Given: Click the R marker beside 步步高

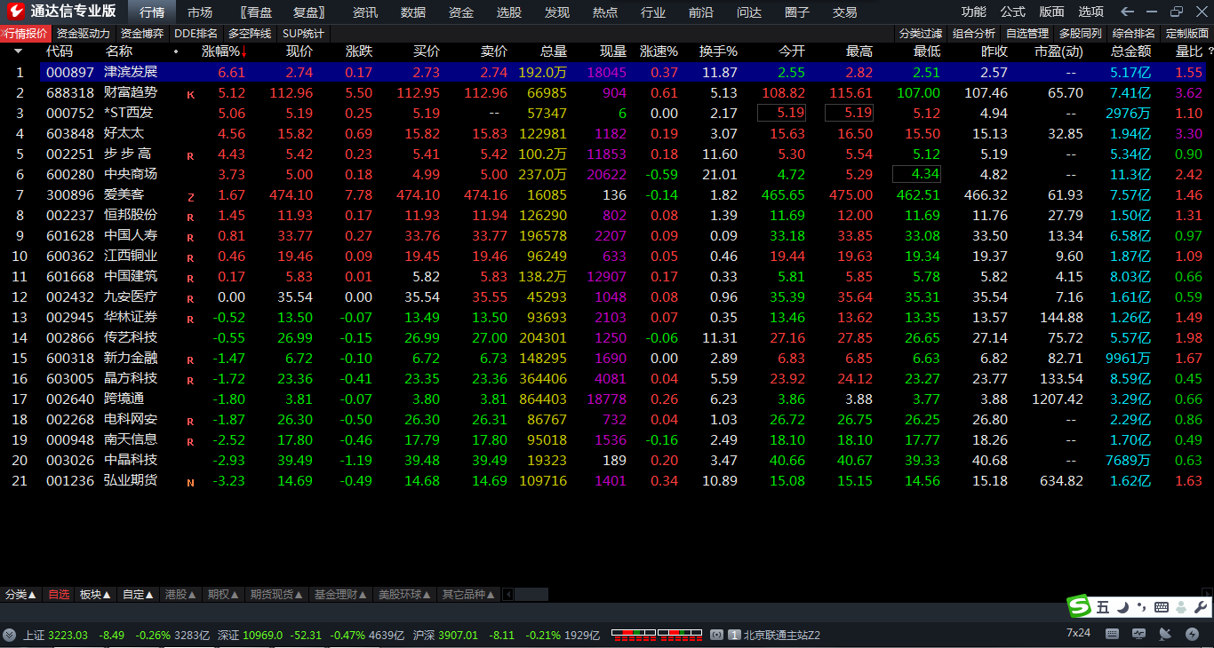Looking at the screenshot, I should point(190,155).
